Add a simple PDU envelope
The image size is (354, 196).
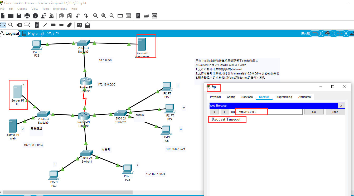click(x=79, y=25)
